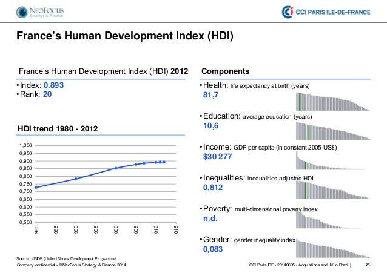Click the x-axis label for 1995
Viewport: 387px width, 273px height.
click(x=96, y=229)
